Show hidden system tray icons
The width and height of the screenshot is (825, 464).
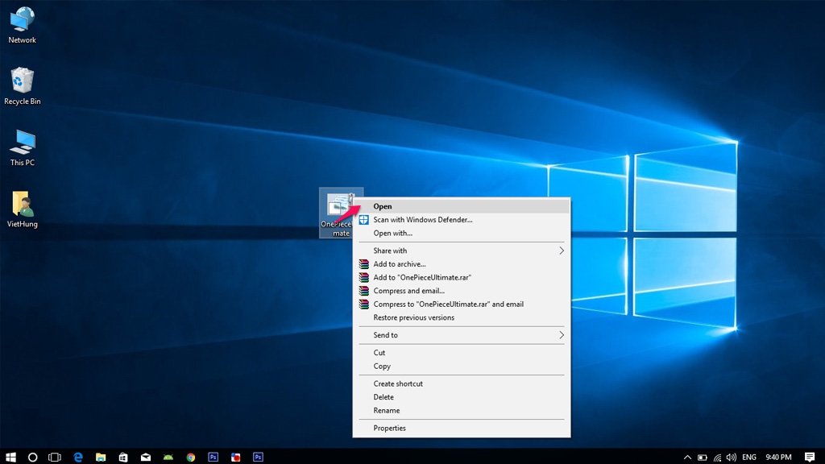687,457
